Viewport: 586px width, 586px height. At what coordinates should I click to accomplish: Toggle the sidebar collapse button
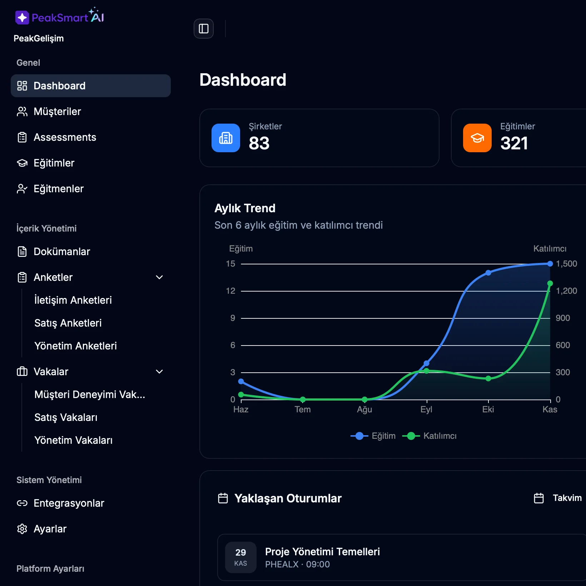203,29
